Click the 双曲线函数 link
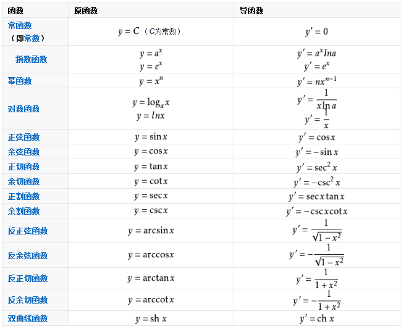The width and height of the screenshot is (401, 327). point(28,318)
